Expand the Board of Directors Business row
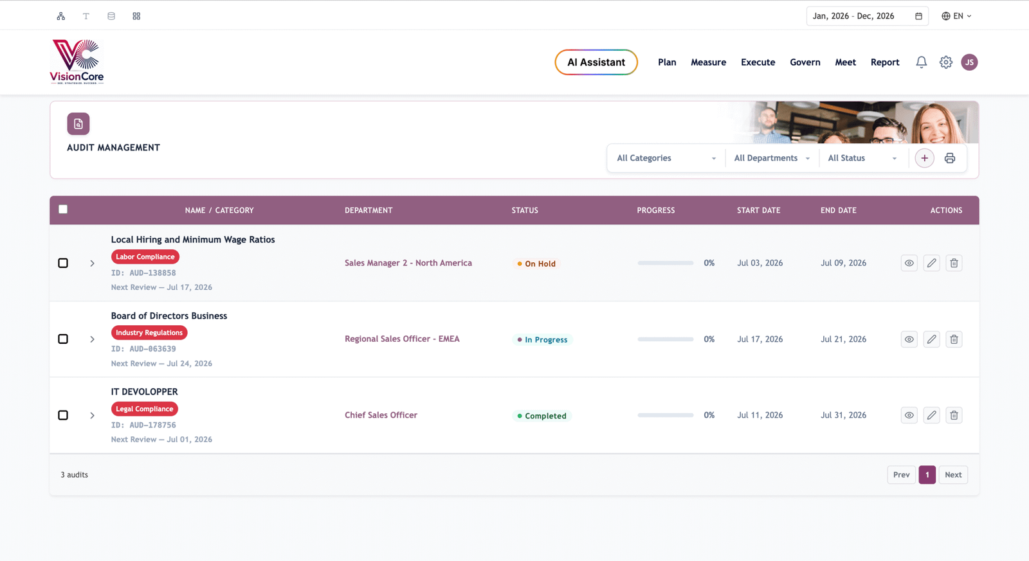1029x561 pixels. click(92, 339)
